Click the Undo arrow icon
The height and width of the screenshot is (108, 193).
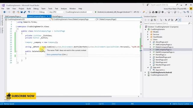[29, 12]
